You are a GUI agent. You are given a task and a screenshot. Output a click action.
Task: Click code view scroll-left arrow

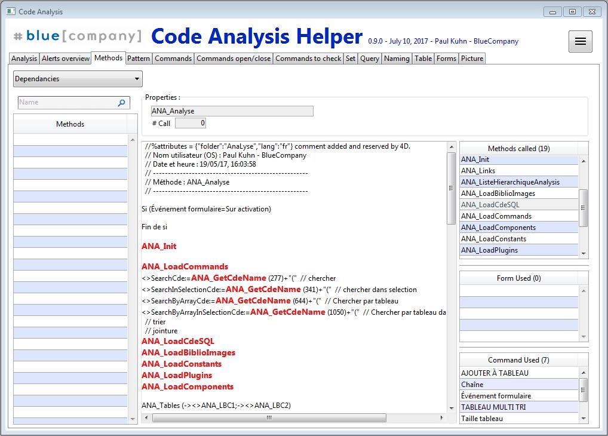[146, 417]
